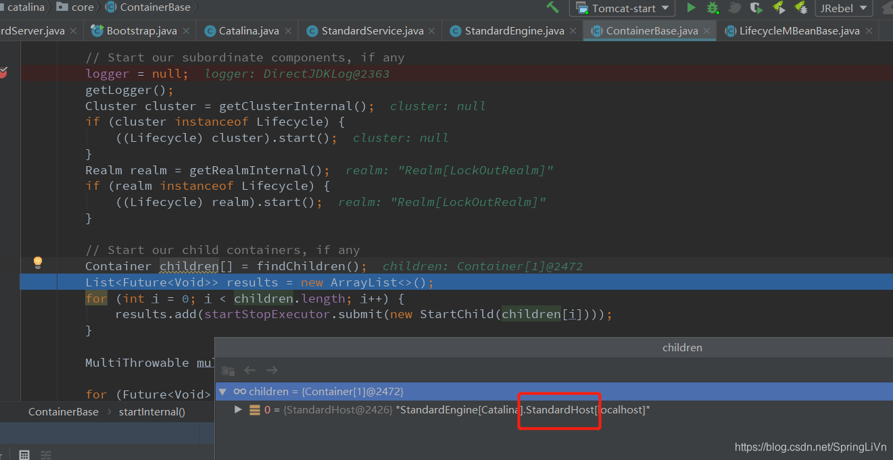Click the ContainerBase class breadcrumb in navigation bar

[148, 7]
